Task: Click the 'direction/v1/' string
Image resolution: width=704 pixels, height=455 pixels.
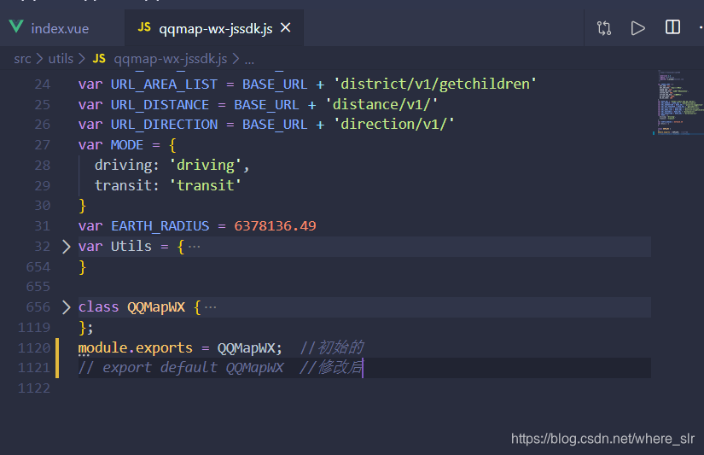Action: pyautogui.click(x=393, y=124)
